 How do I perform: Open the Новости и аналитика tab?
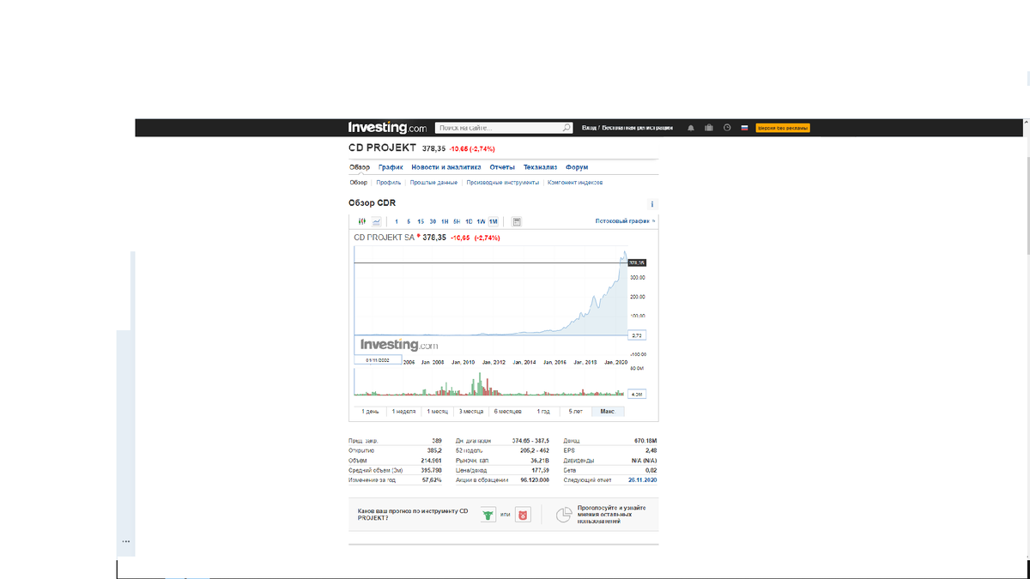tap(445, 167)
